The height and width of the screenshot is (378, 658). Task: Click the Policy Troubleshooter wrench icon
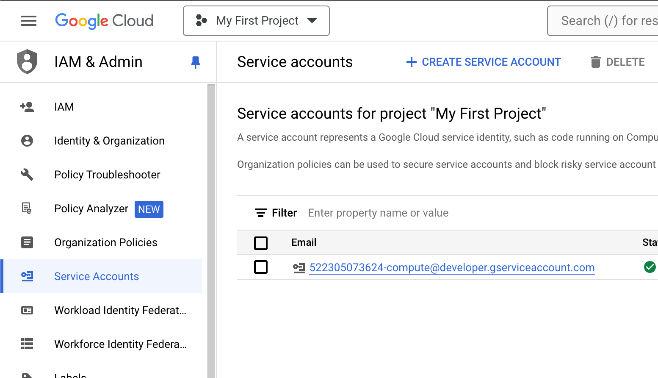pyautogui.click(x=27, y=175)
